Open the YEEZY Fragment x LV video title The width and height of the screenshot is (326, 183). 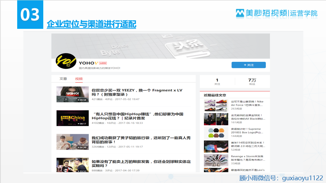click(x=137, y=92)
